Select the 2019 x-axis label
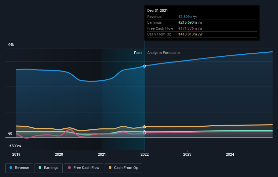Image resolution: width=278 pixels, height=177 pixels. [16, 154]
